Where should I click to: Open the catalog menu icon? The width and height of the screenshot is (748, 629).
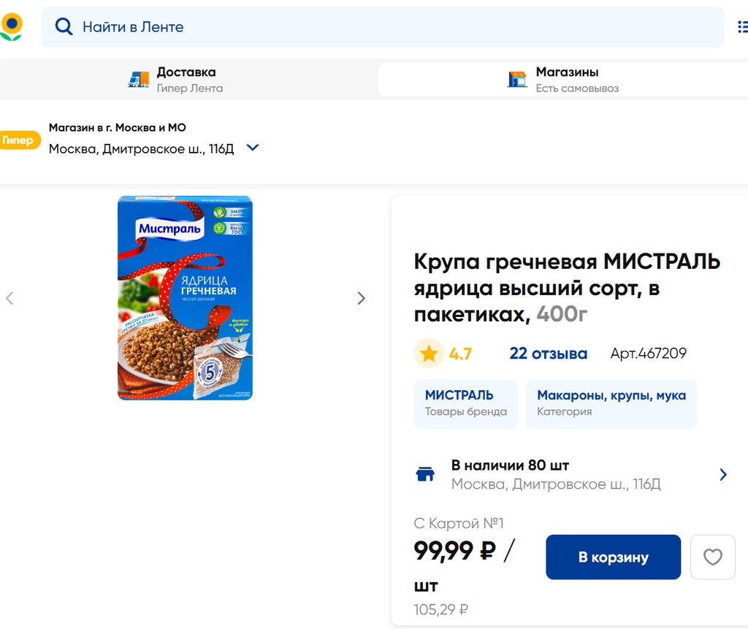pos(741,27)
